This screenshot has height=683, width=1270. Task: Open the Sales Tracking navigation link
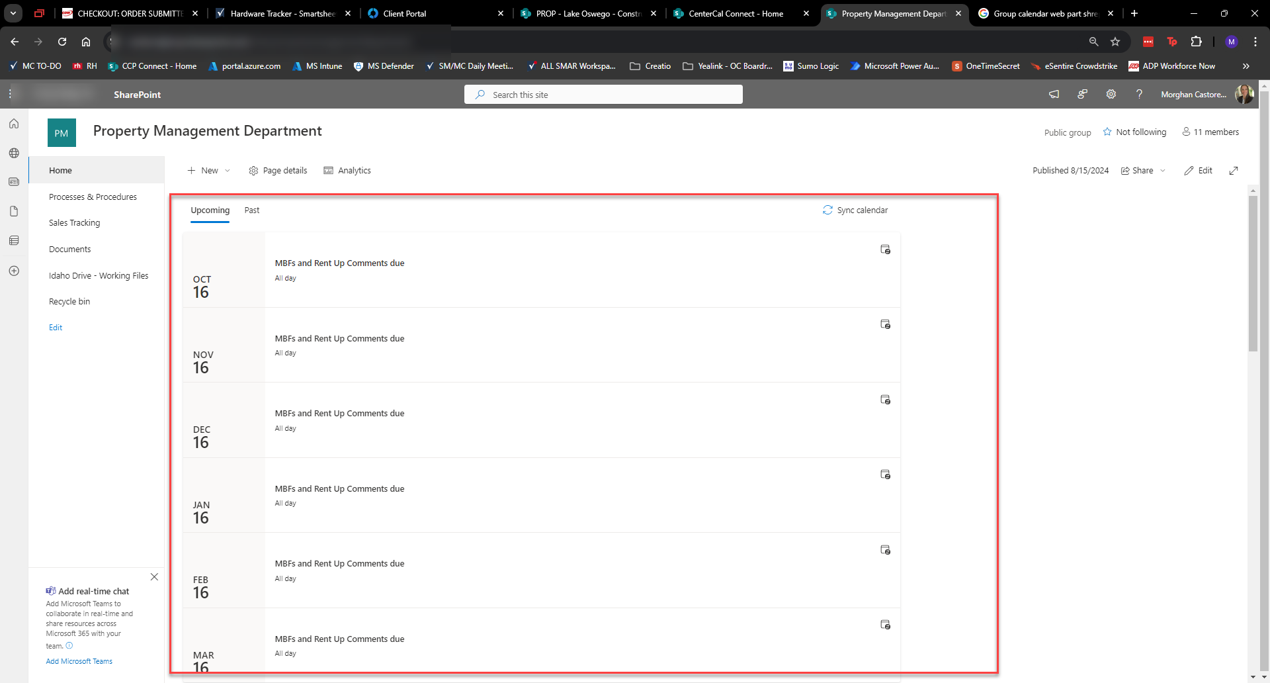[74, 222]
